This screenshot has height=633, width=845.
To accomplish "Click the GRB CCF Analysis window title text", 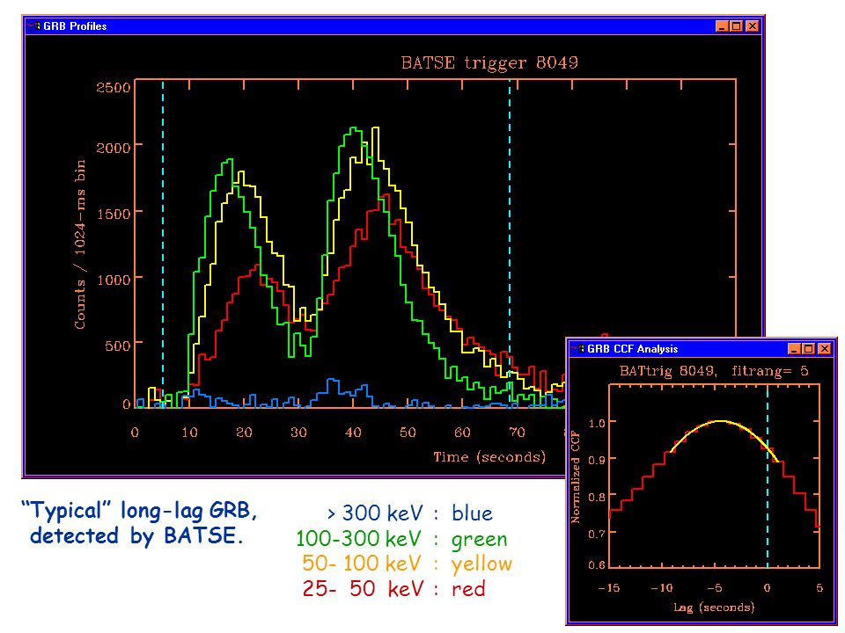I will click(633, 349).
